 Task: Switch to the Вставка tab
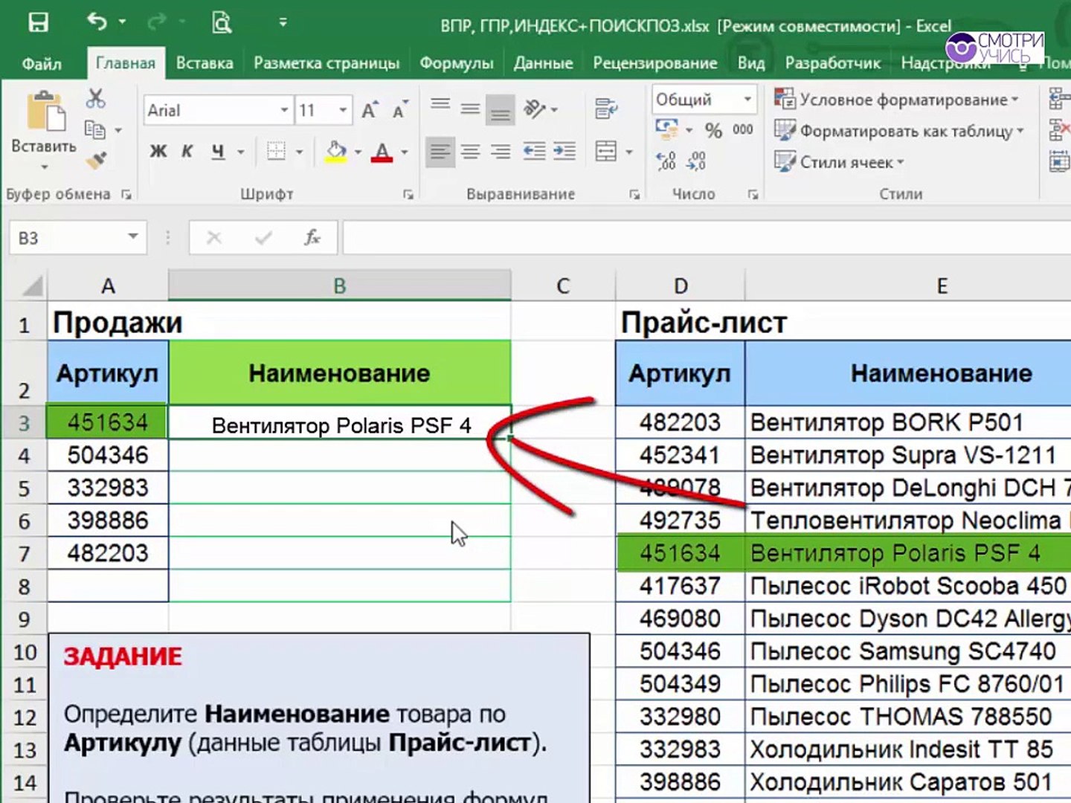point(205,63)
